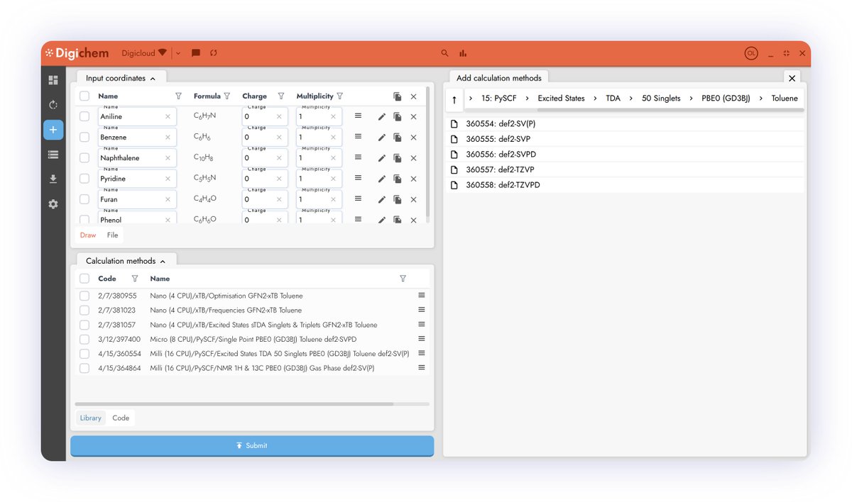This screenshot has width=852, height=502.
Task: Edit the Aniline molecule with pencil icon
Action: point(382,117)
